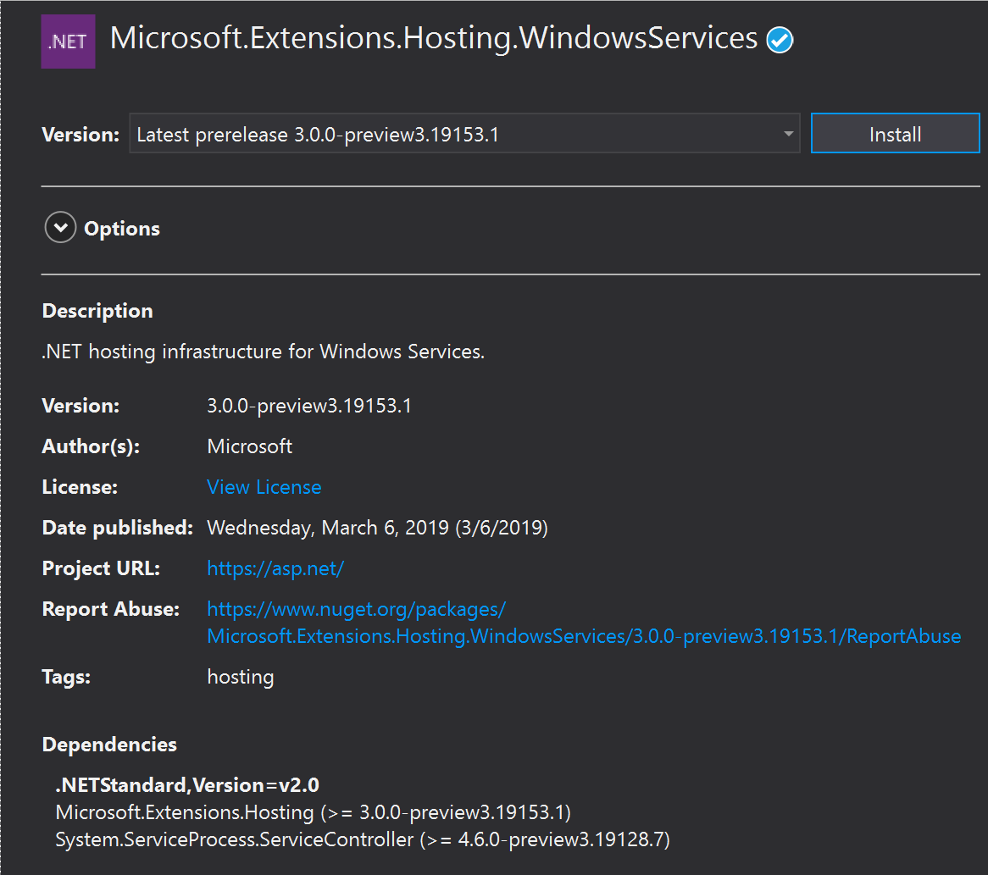Click the Author value Microsoft
This screenshot has width=988, height=875.
[249, 446]
